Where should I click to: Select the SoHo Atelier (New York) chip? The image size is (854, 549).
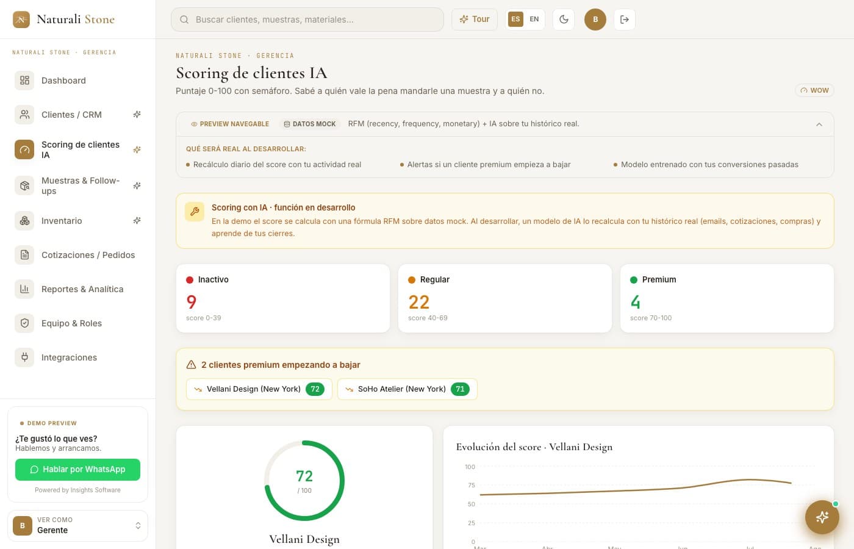pyautogui.click(x=407, y=389)
